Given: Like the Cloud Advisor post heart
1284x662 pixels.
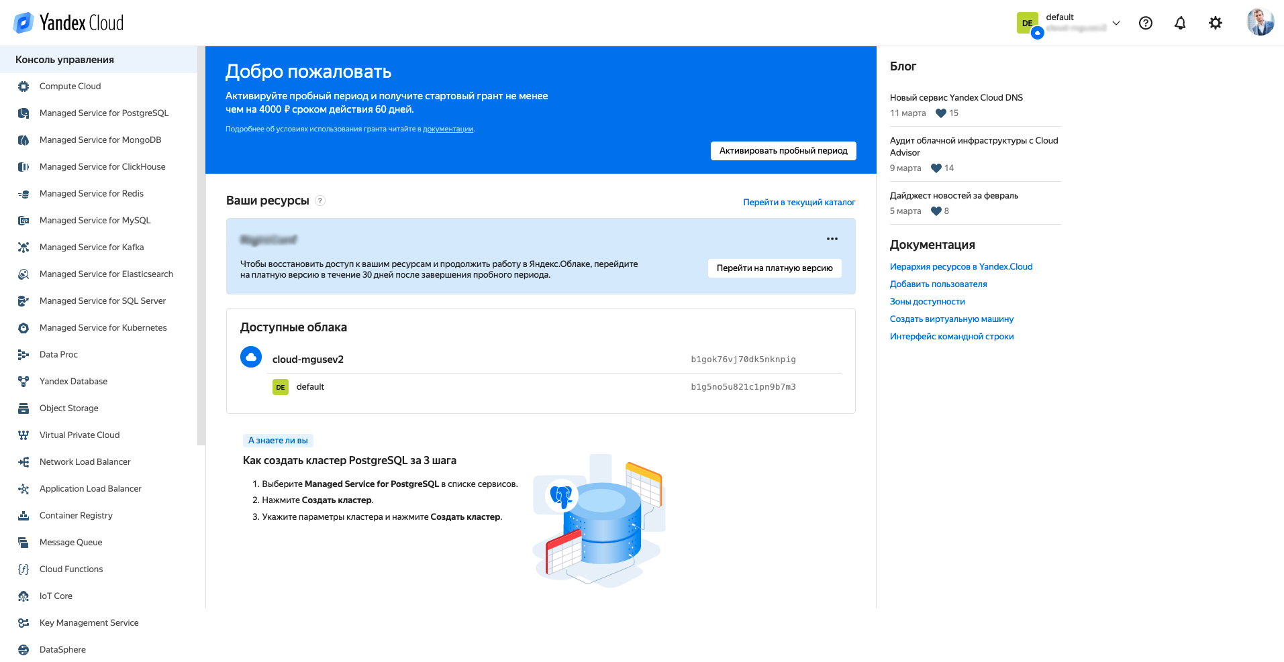Looking at the screenshot, I should point(936,168).
